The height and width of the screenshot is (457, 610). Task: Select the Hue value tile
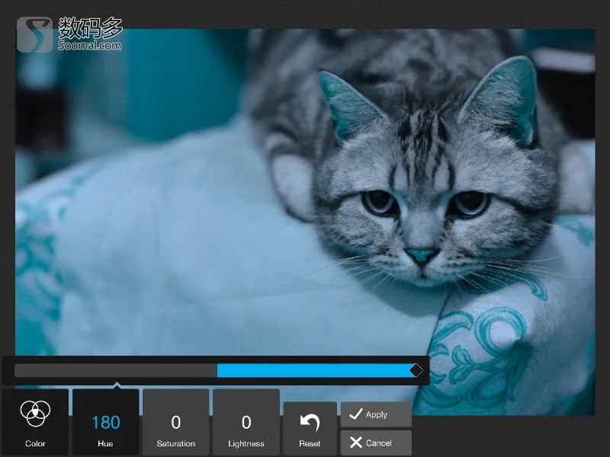(x=105, y=422)
